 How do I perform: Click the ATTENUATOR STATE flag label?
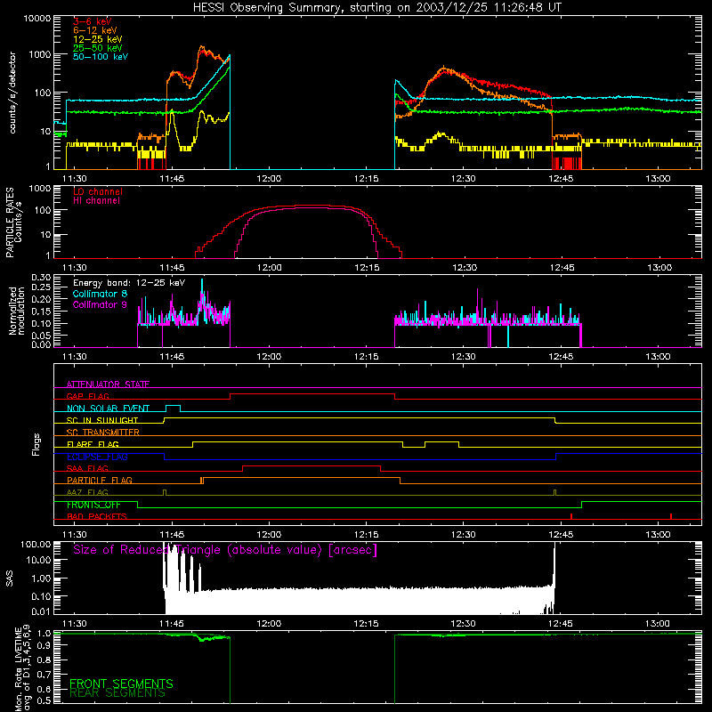pos(108,384)
